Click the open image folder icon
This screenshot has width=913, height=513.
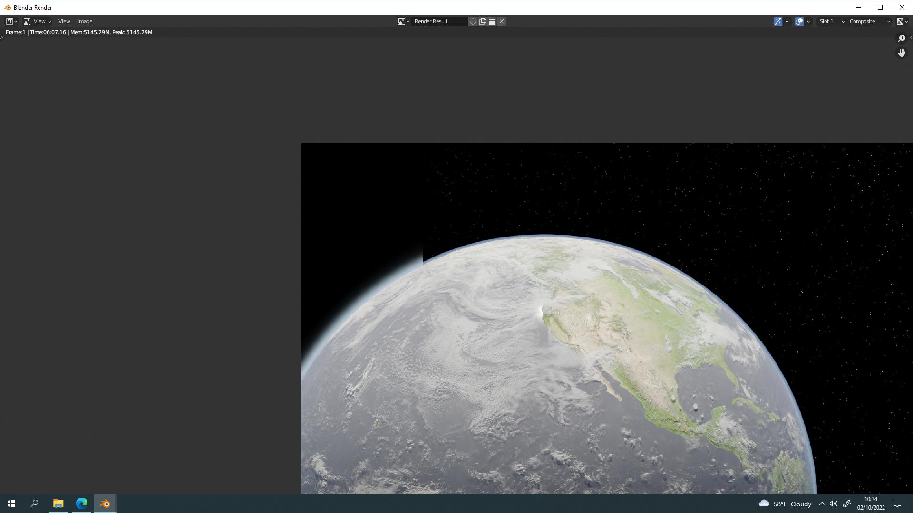click(492, 21)
